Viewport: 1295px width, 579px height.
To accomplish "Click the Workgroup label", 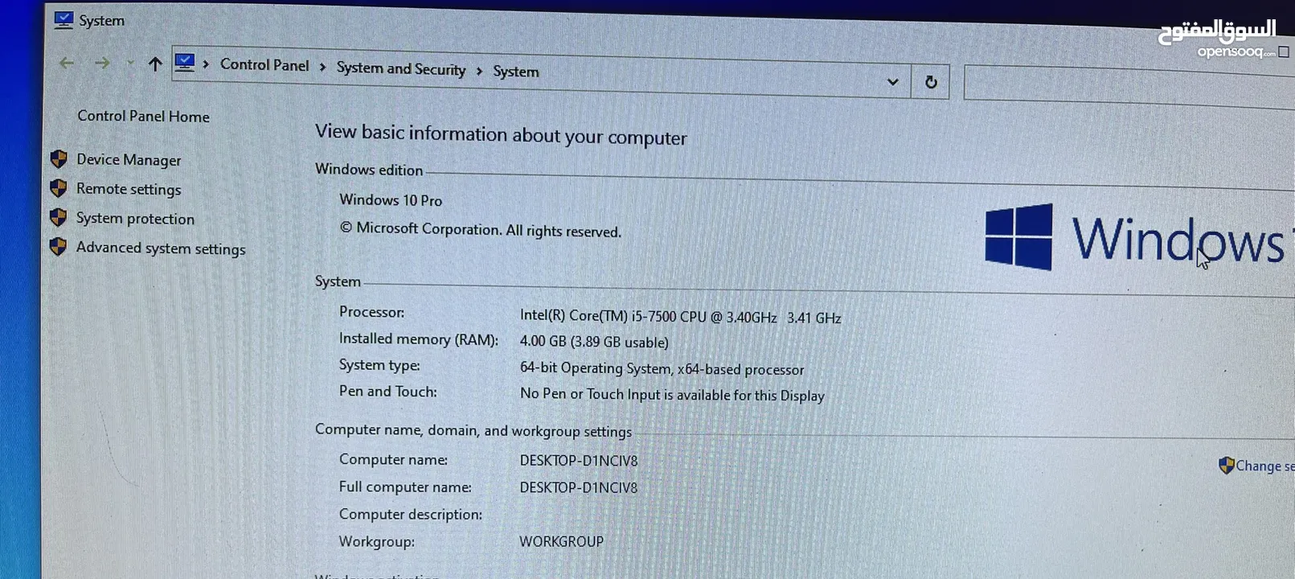I will [x=377, y=542].
